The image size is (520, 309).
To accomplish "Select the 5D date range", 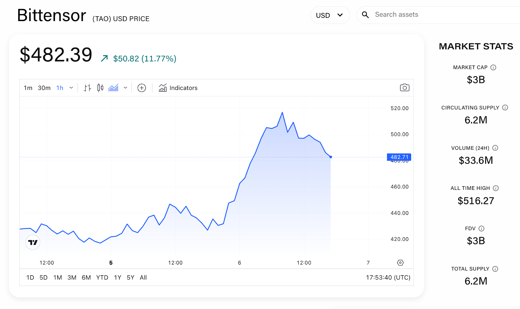I will pos(44,278).
